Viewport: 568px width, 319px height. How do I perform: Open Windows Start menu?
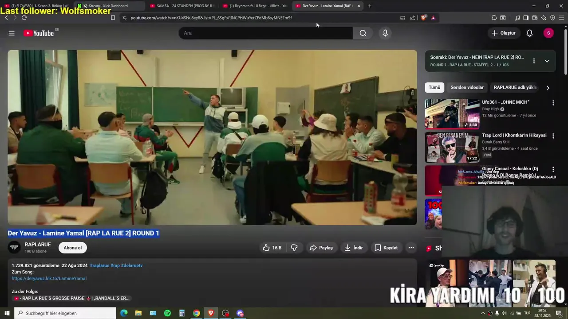click(x=7, y=313)
